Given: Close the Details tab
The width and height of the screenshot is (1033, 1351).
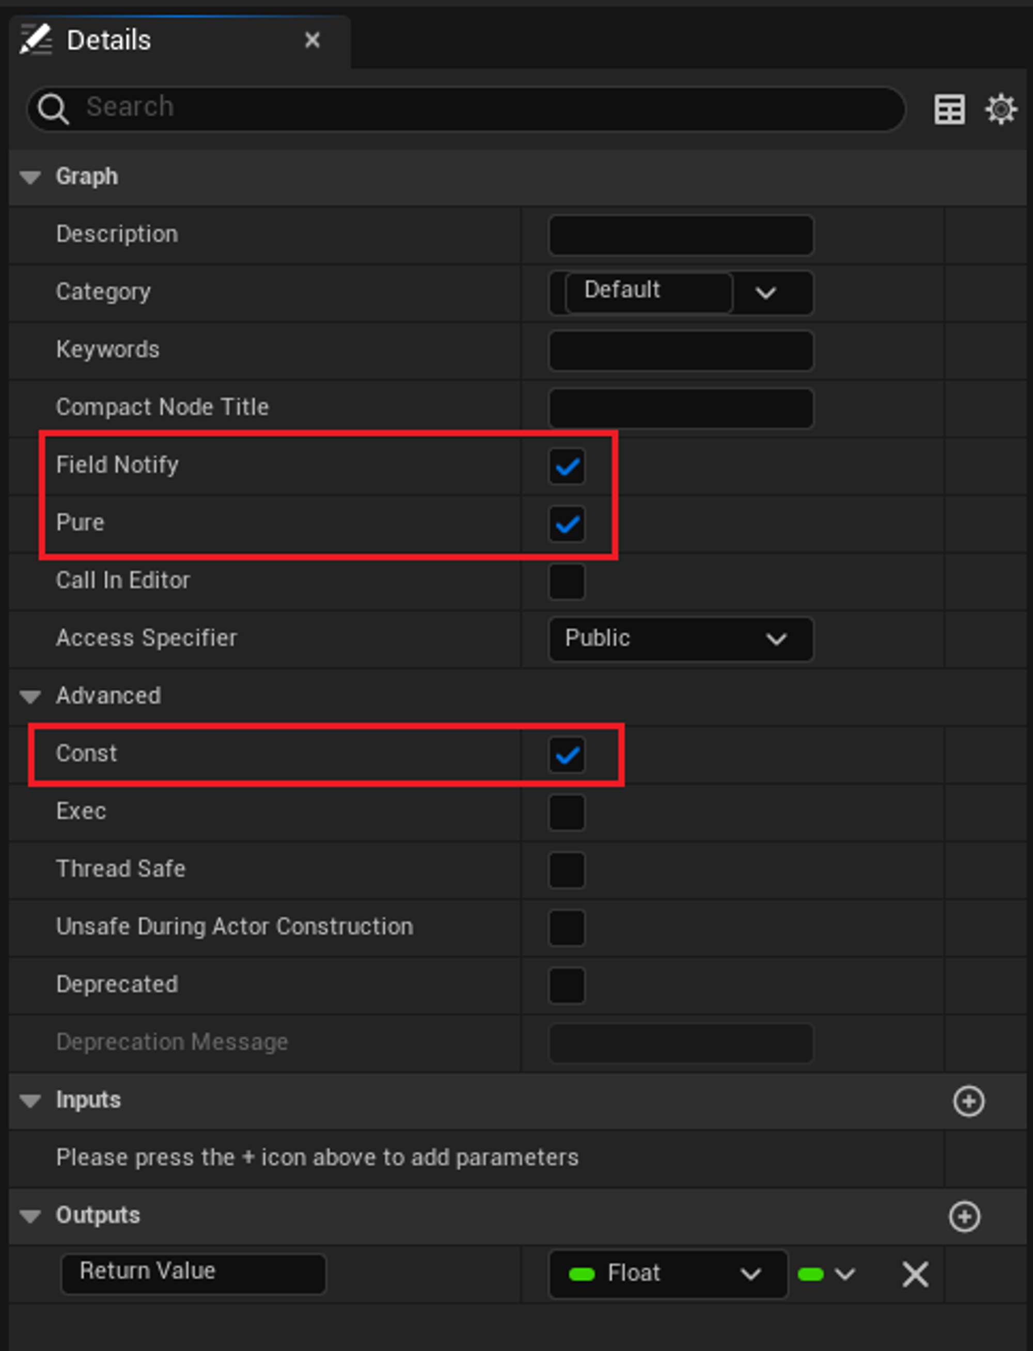Looking at the screenshot, I should pyautogui.click(x=312, y=40).
